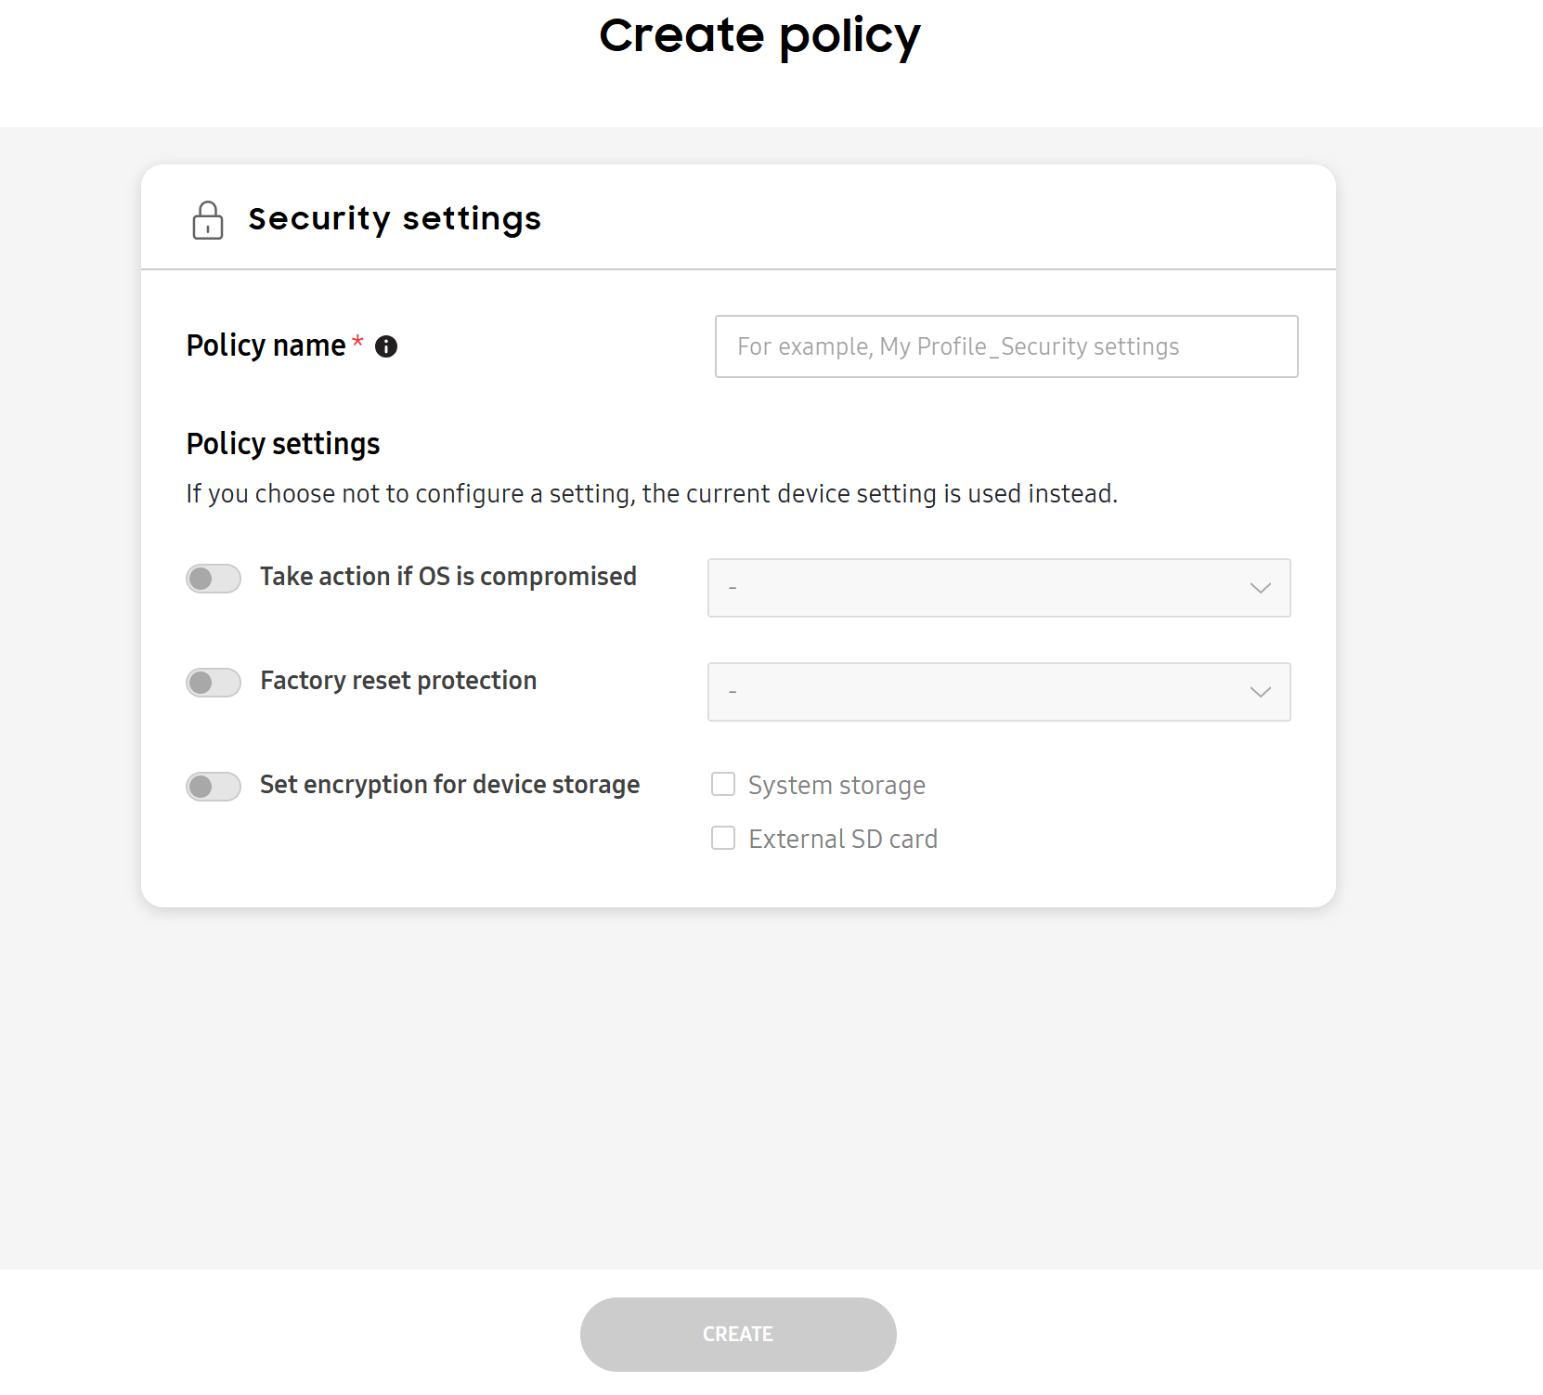
Task: Click the chevron on the Factory reset dropdown
Action: (1260, 691)
